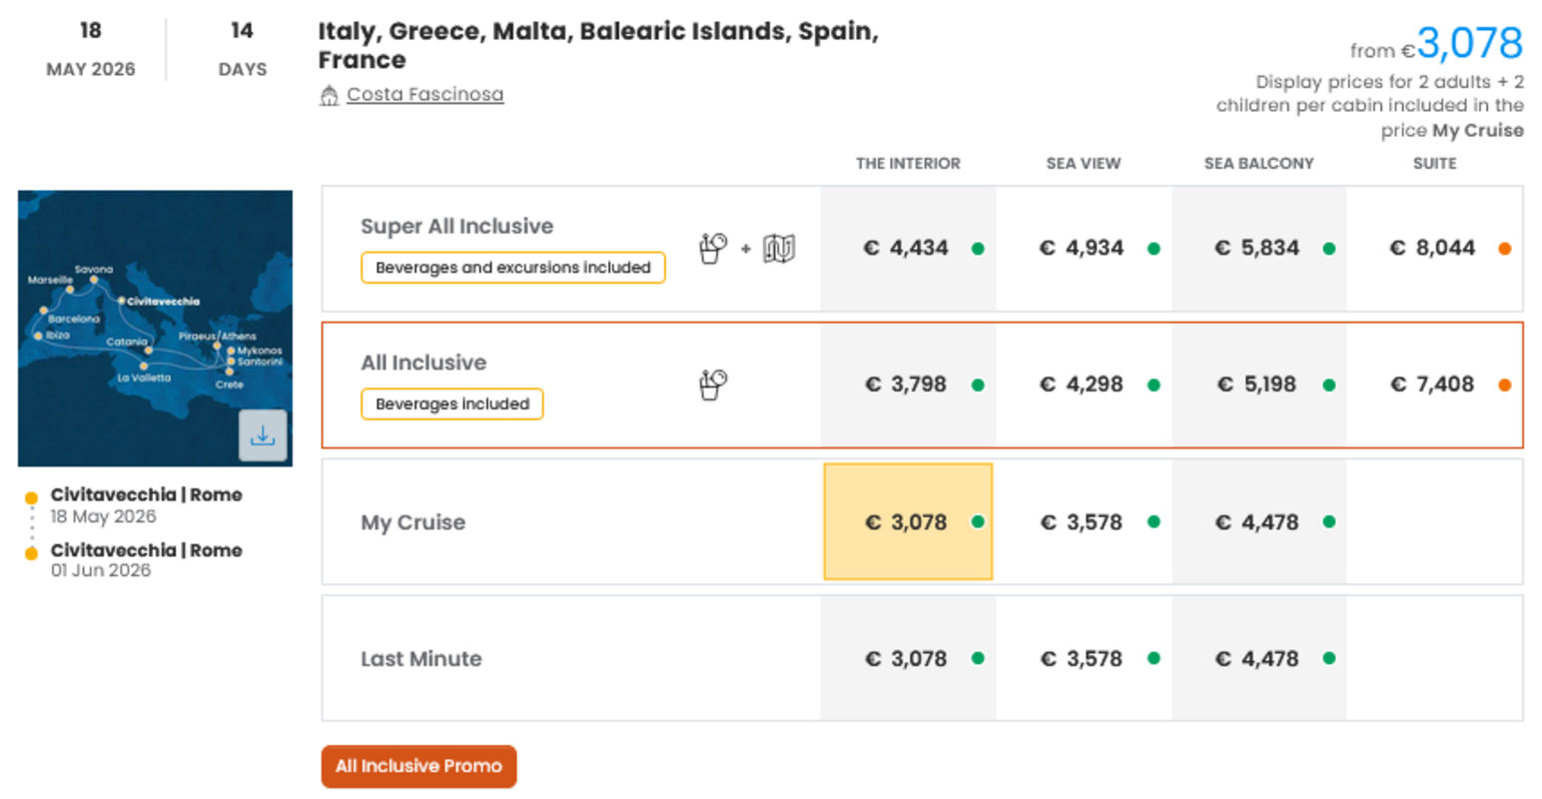Select All Inclusive Sea Balcony € 5,198
Screen dimensions: 1542x799
click(1257, 386)
